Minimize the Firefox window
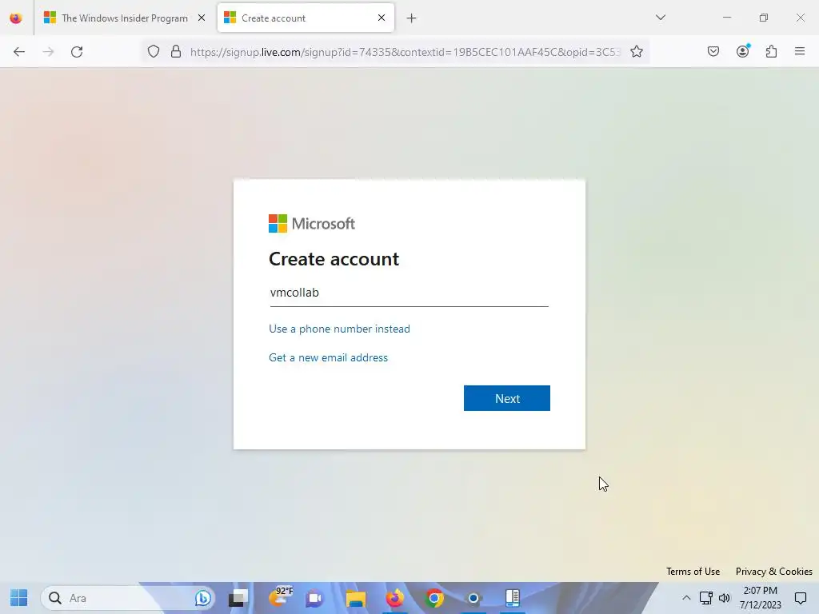Screen dimensions: 819x614 tap(726, 18)
